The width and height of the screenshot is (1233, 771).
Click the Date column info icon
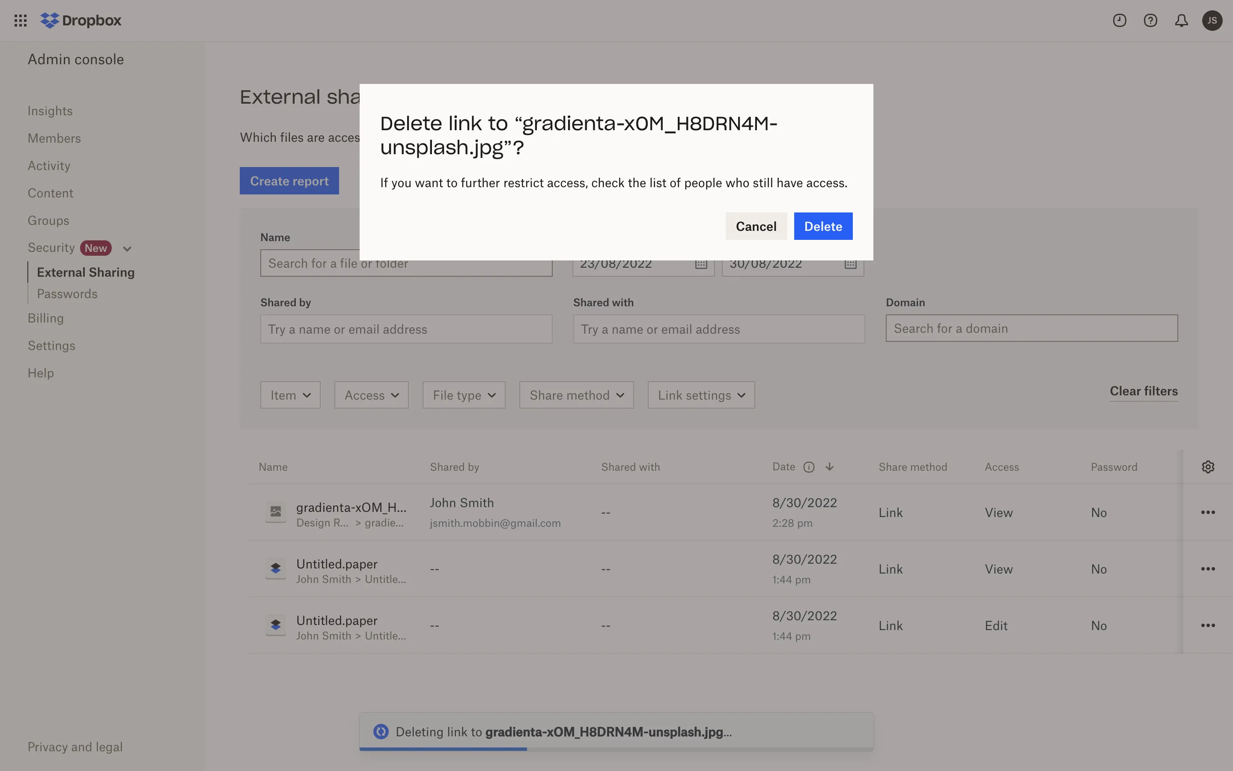(x=809, y=467)
